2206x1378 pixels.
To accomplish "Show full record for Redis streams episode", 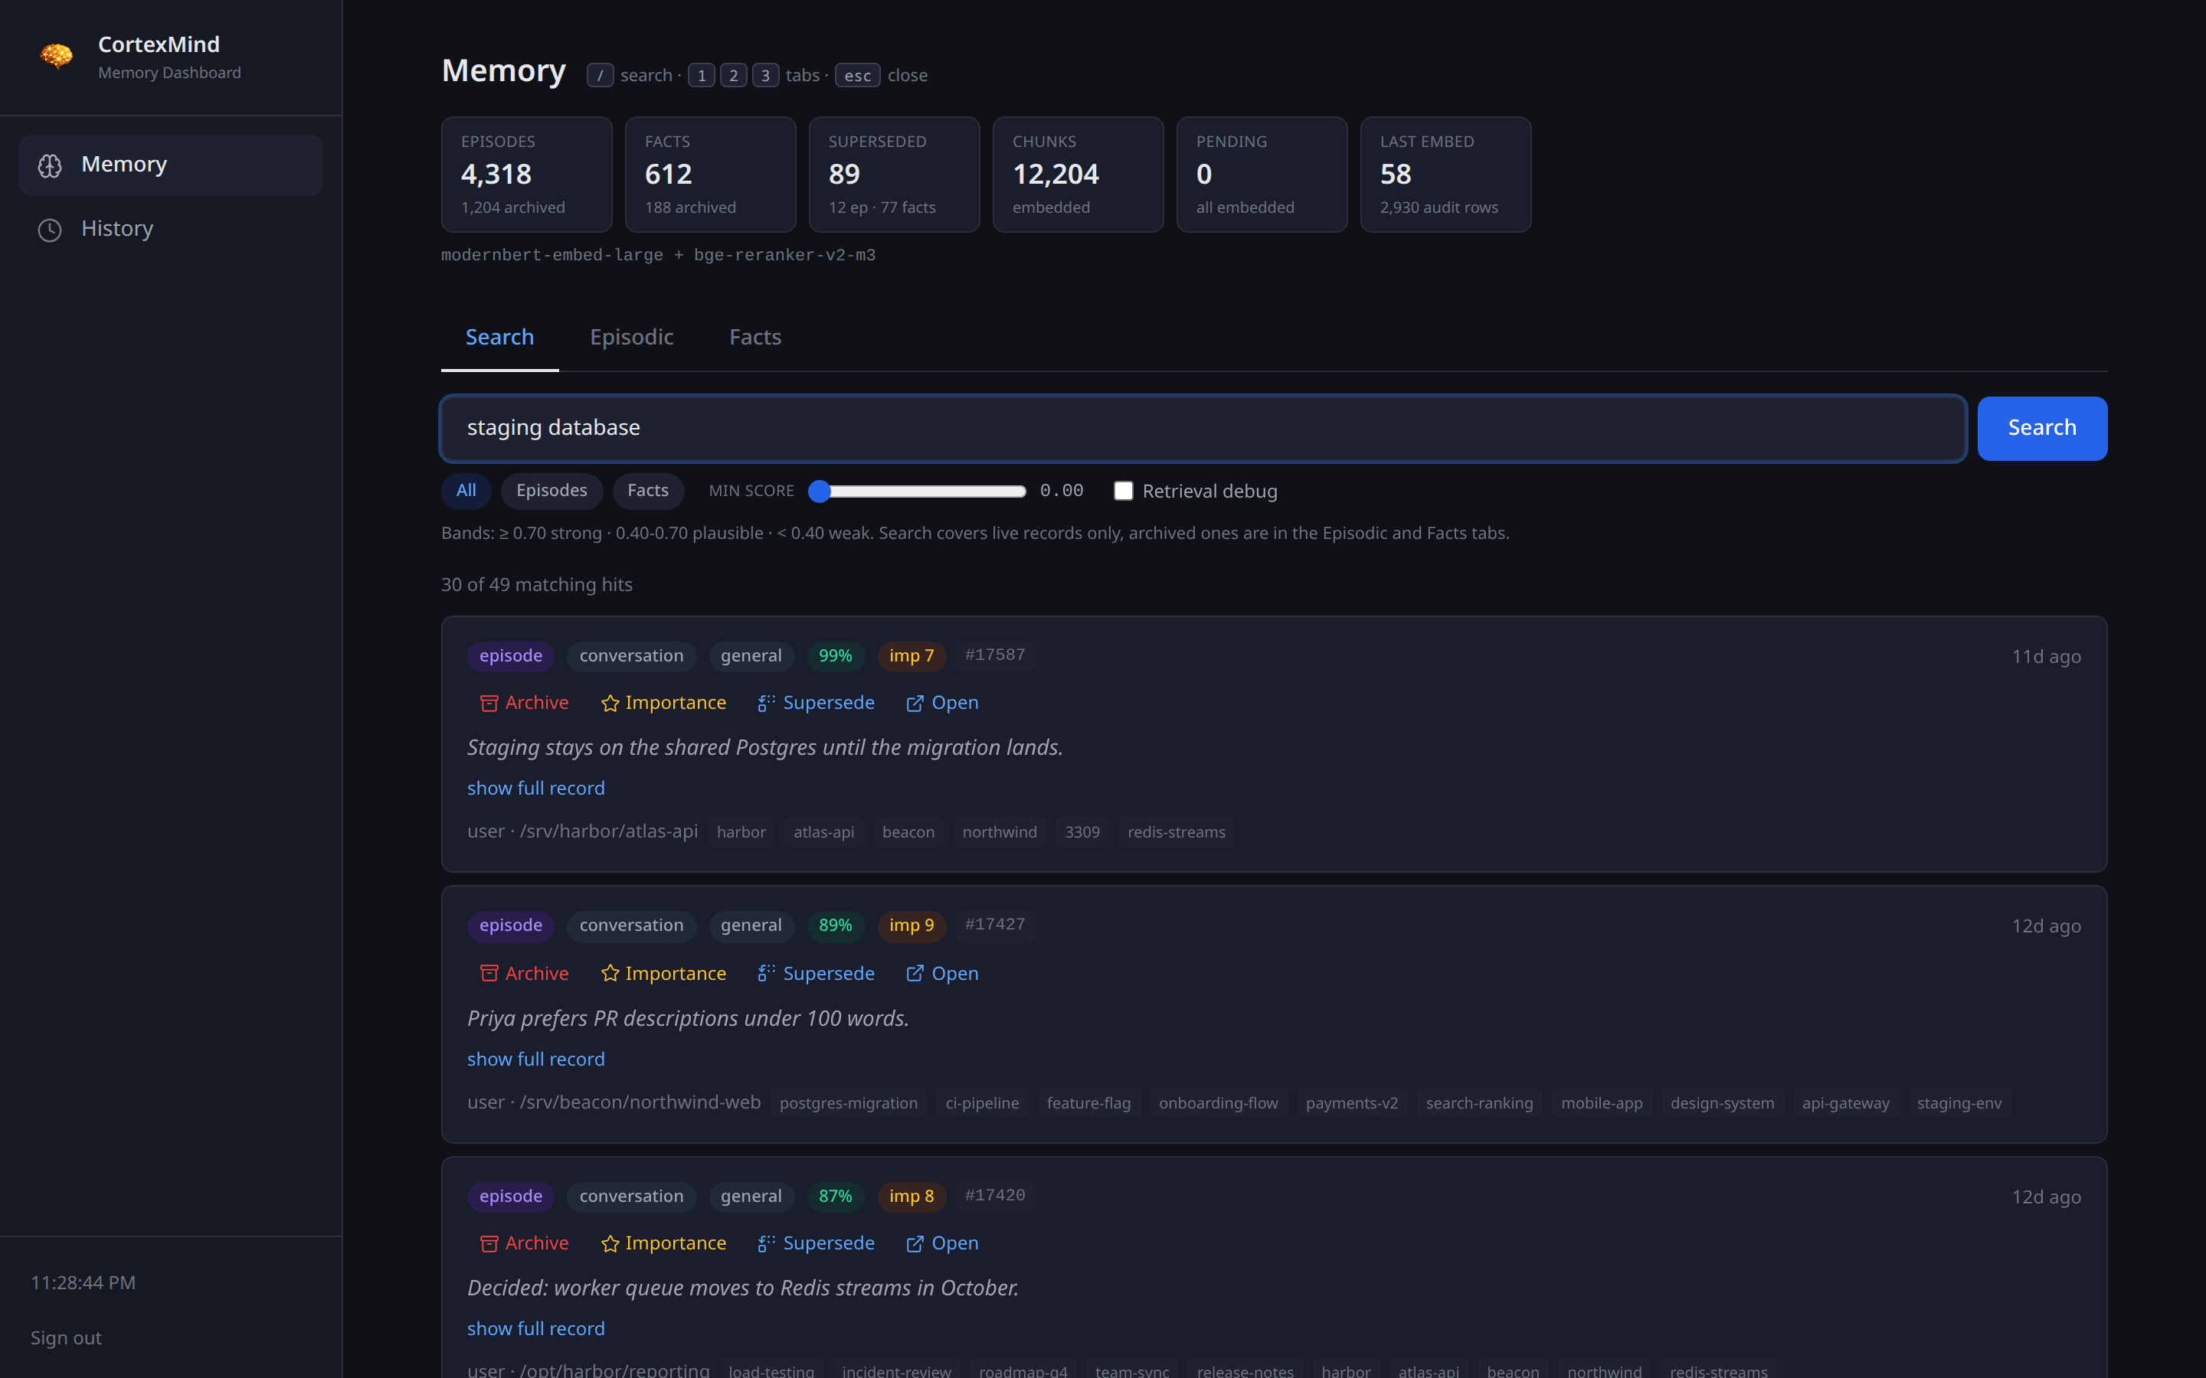I will [x=536, y=1329].
